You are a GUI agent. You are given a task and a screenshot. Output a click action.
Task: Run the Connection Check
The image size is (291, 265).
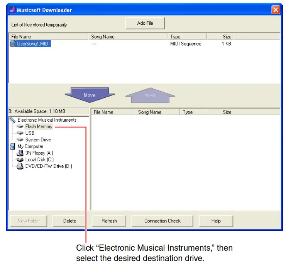pos(162,221)
